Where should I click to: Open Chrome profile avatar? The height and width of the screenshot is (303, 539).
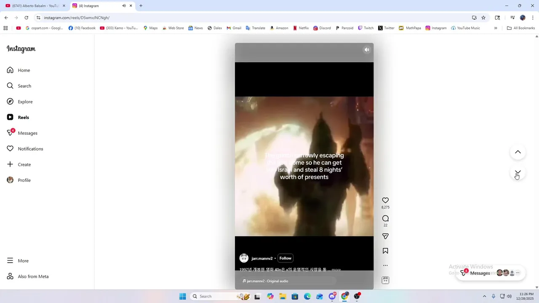click(523, 18)
